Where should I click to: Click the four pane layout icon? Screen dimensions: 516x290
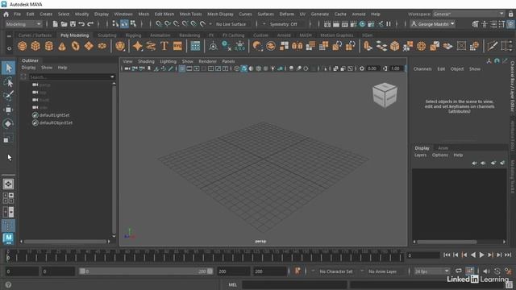[9, 198]
